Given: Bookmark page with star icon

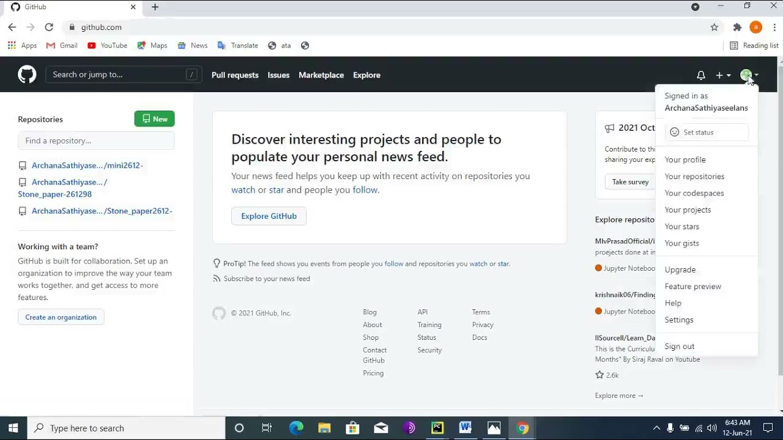Looking at the screenshot, I should coord(714,27).
